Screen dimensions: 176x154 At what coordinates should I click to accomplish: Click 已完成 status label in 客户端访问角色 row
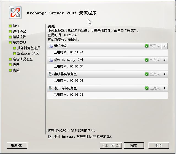click(155, 88)
